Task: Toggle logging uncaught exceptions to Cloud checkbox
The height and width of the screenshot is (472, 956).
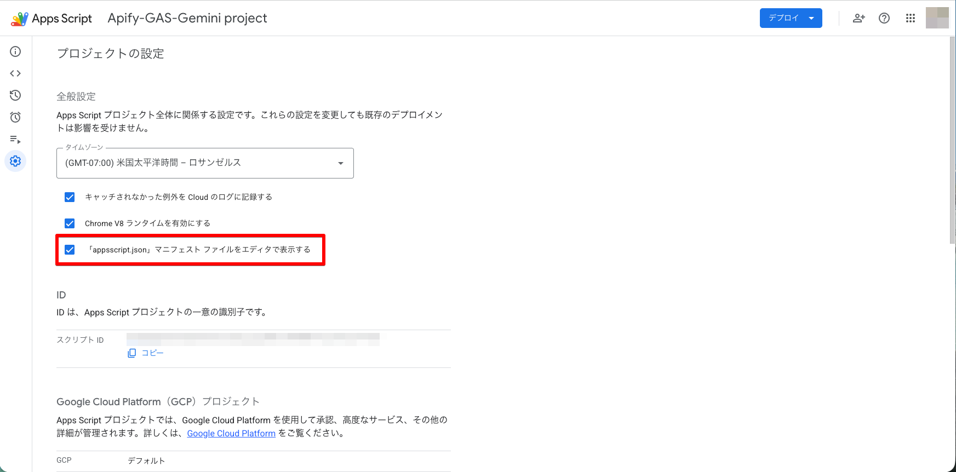Action: [x=70, y=197]
